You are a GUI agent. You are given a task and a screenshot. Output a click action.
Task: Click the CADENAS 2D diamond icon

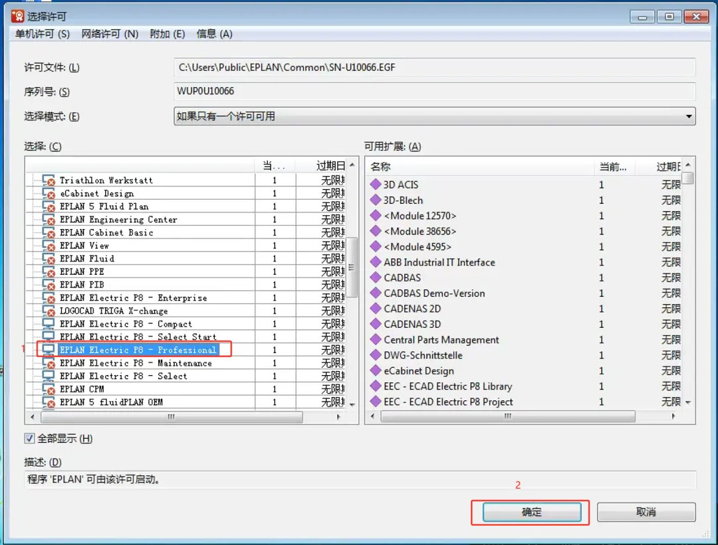click(376, 309)
